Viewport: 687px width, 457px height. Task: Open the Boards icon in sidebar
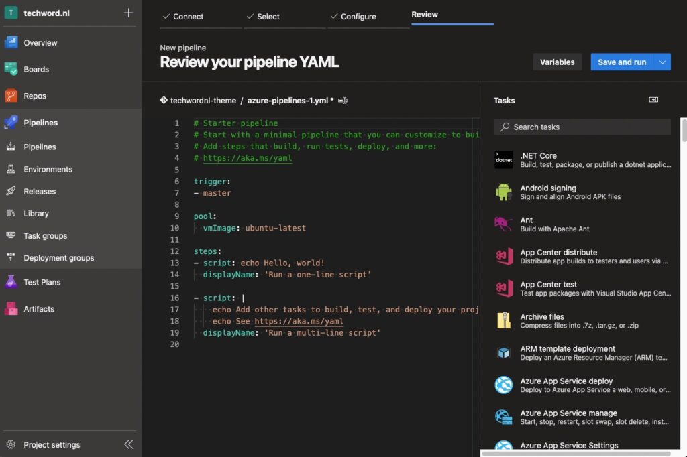(11, 69)
